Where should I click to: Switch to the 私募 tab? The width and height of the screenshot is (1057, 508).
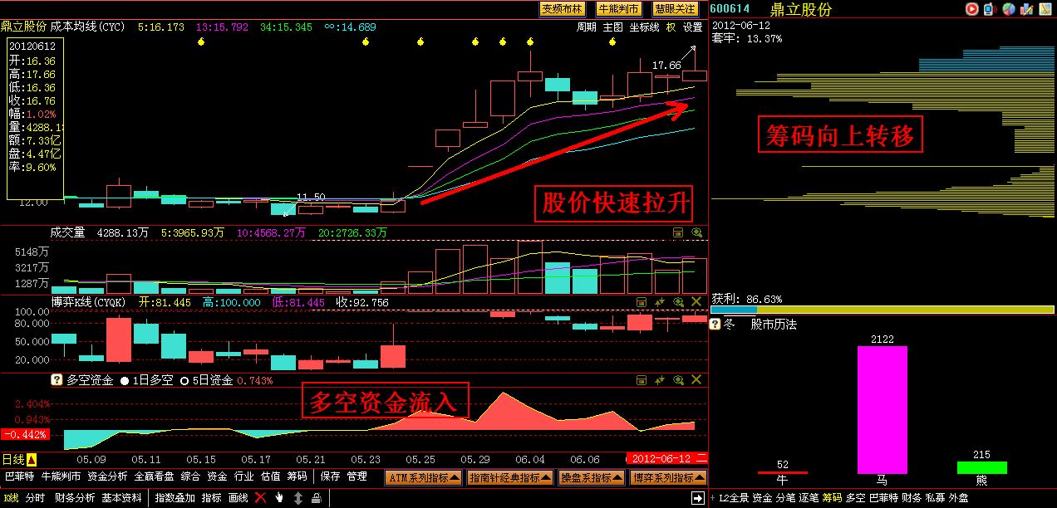[935, 498]
